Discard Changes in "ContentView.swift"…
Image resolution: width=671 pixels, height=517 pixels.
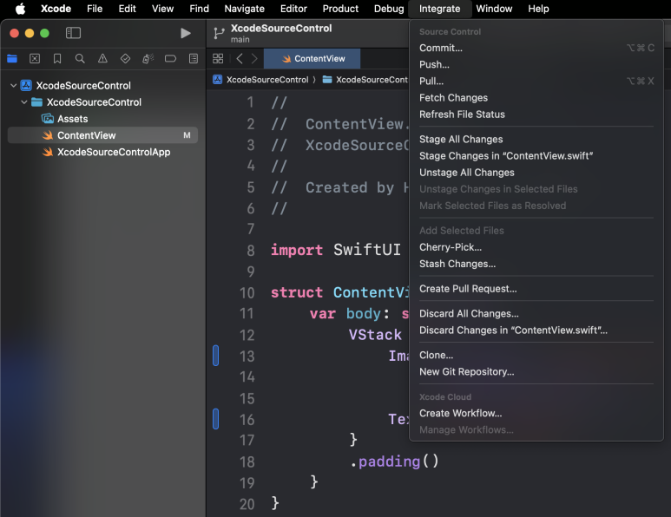pos(536,330)
